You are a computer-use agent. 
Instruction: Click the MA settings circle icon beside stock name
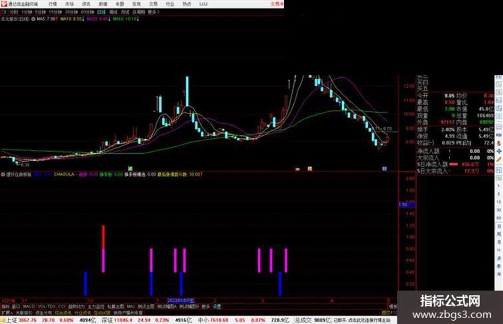tap(33, 19)
